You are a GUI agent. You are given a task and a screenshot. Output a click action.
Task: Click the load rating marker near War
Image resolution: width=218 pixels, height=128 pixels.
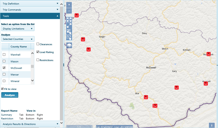coord(146,97)
